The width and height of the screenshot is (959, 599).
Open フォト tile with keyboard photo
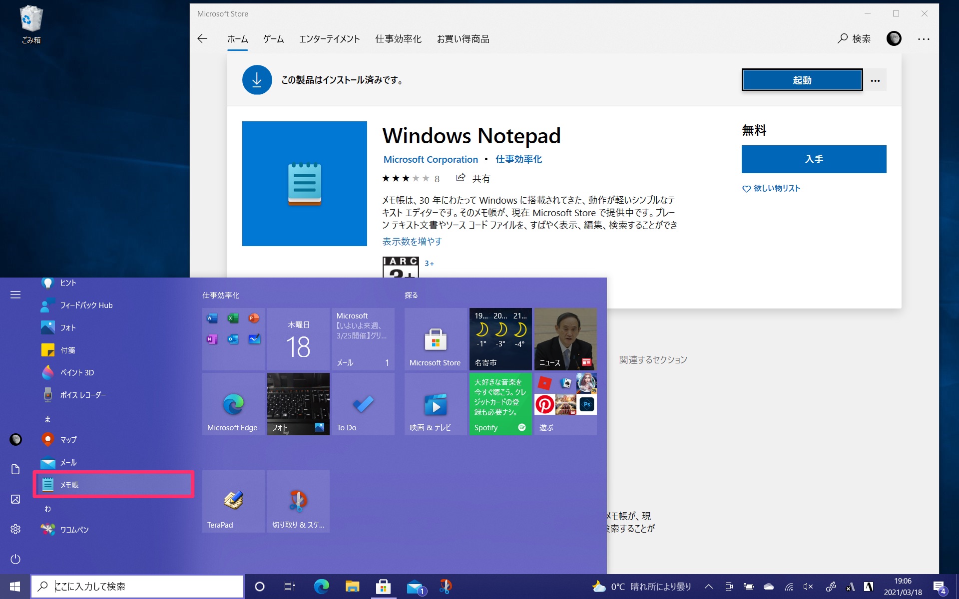(x=298, y=404)
